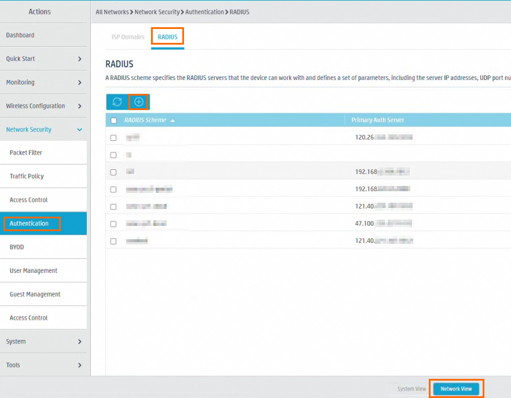Screen dimensions: 511x398
Task: Select all RADIUS schemes checkbox
Action: click(114, 121)
